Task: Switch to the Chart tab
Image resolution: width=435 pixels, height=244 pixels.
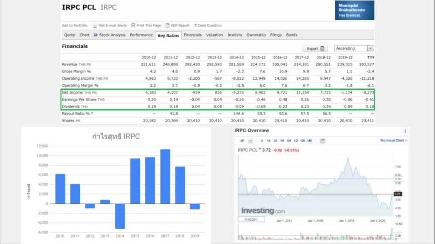Action: (x=85, y=35)
